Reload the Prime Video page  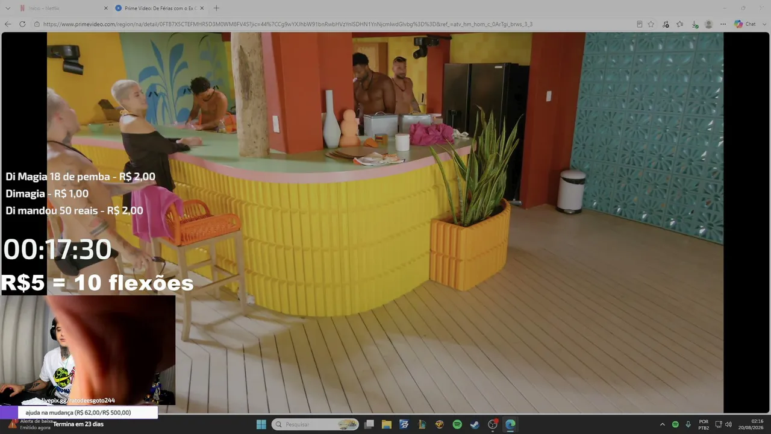point(22,24)
